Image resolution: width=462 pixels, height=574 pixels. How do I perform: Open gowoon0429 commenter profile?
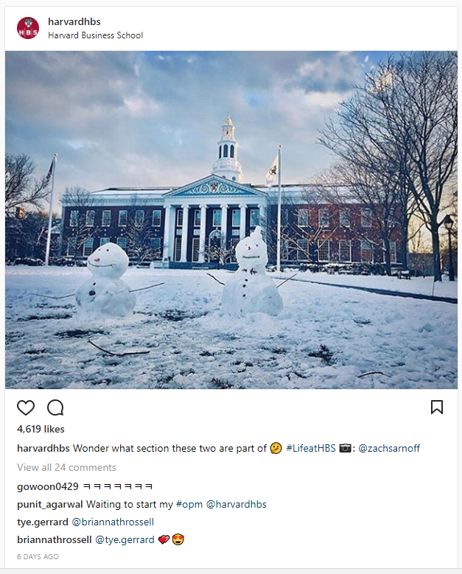47,486
